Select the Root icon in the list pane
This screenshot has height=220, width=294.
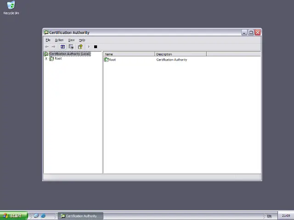point(106,60)
